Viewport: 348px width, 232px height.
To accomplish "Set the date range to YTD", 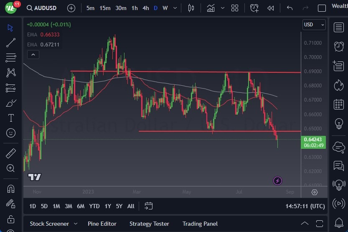I will click(94, 206).
